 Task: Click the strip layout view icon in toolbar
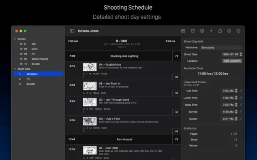pos(183,31)
